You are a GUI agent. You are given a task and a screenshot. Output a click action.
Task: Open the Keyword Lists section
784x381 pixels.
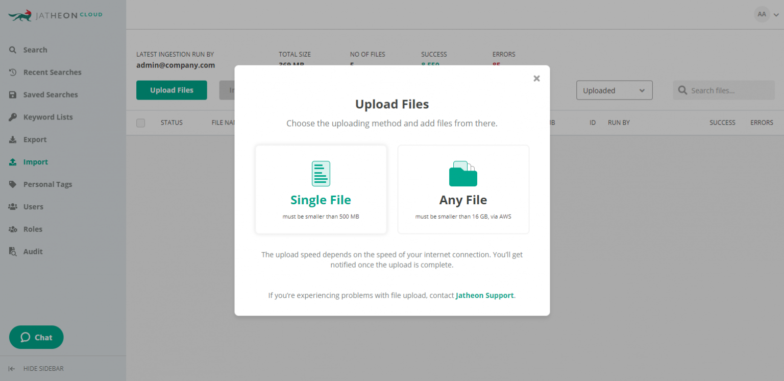coord(13,117)
